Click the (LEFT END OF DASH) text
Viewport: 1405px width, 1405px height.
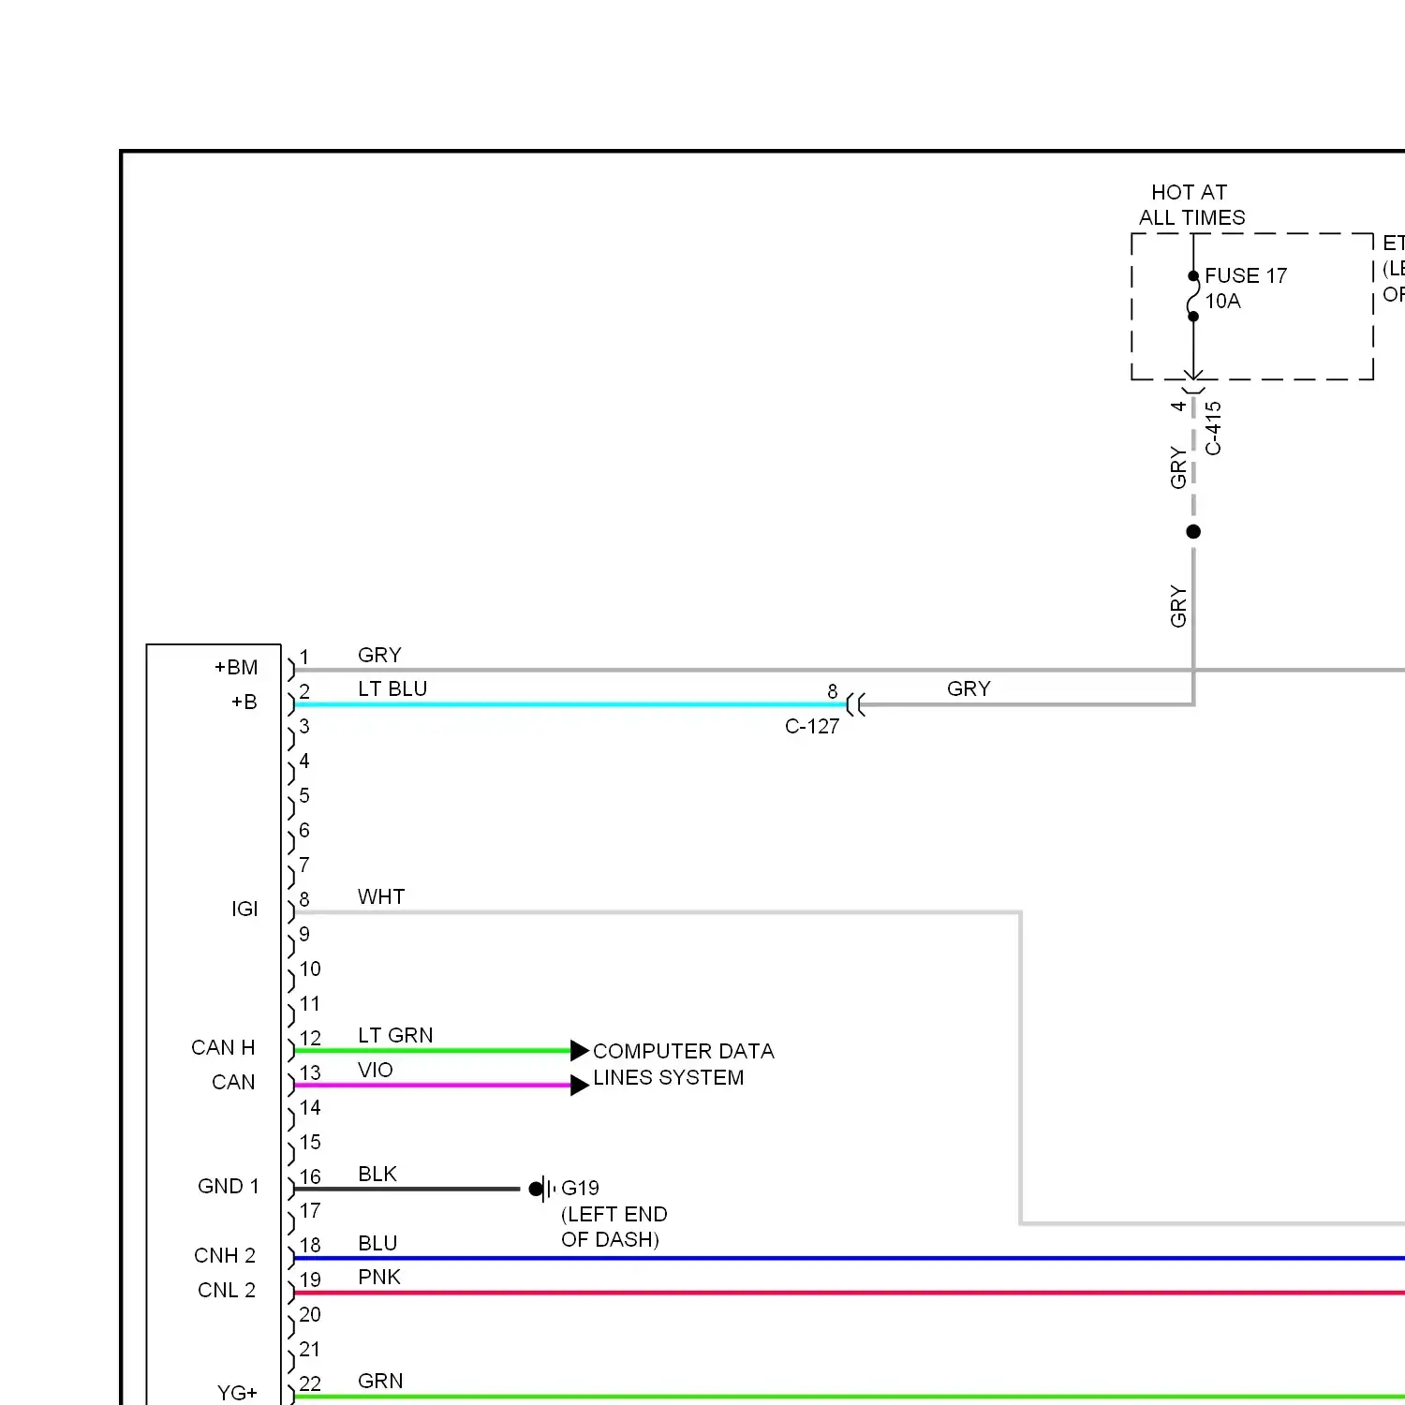(614, 1227)
